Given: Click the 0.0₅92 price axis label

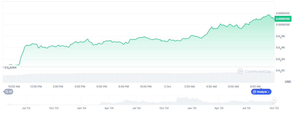Looking at the screenshot, I should [x=281, y=71].
